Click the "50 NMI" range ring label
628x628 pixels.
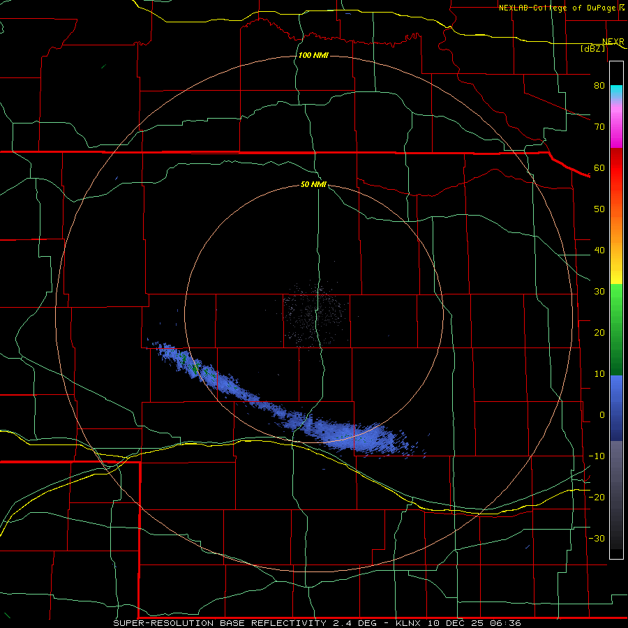(313, 185)
